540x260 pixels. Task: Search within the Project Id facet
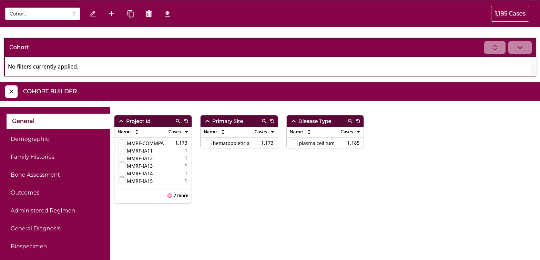pos(178,121)
